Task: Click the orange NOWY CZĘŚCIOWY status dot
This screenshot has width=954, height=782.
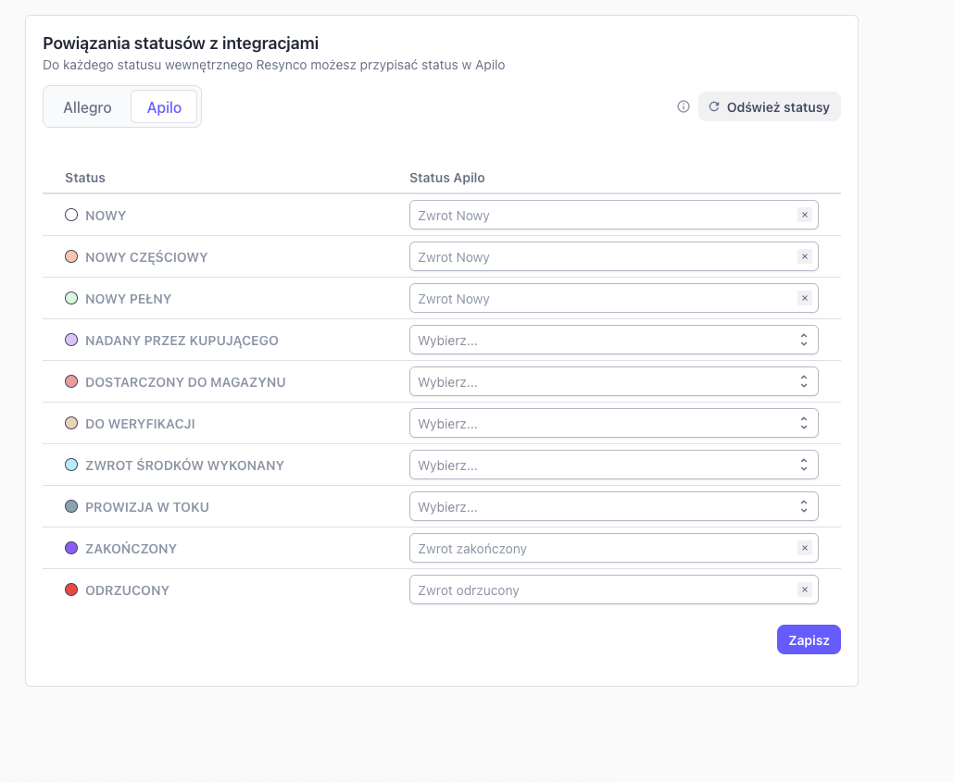Action: point(71,256)
